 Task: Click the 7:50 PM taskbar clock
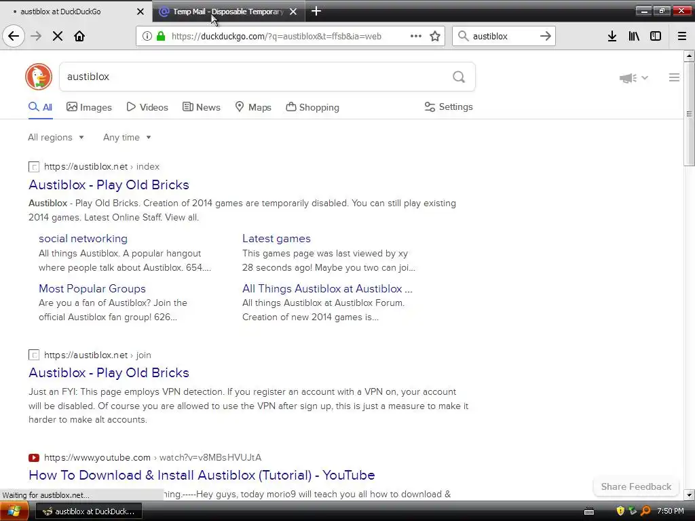670,511
